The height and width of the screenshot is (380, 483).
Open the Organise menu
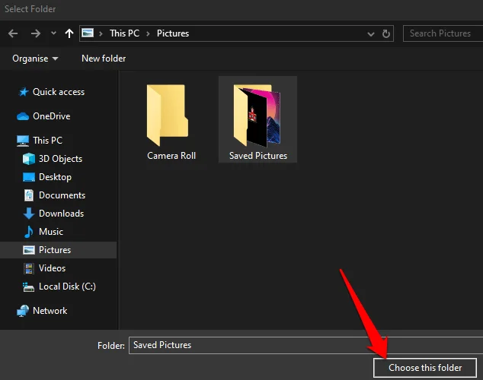[x=35, y=59]
